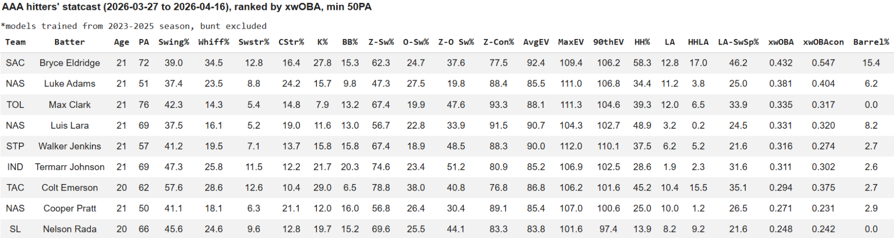
Task: Click the K% column header
Action: point(322,42)
